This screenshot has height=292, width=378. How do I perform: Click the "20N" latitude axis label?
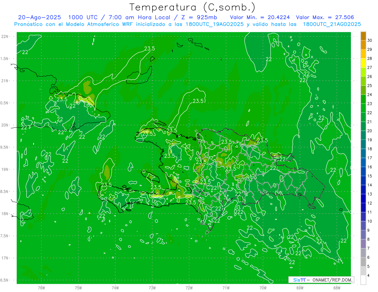coord(5,125)
